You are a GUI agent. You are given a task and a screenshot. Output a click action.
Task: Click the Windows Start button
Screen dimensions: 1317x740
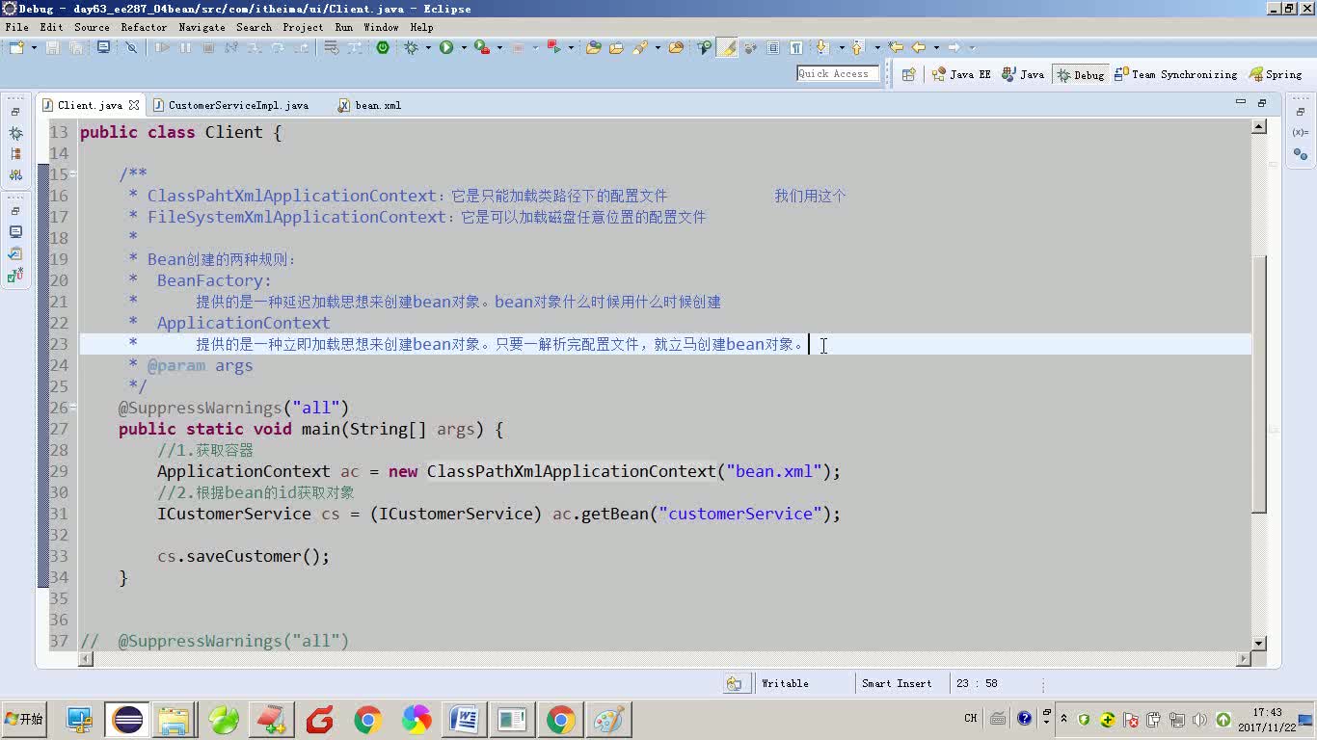(24, 719)
